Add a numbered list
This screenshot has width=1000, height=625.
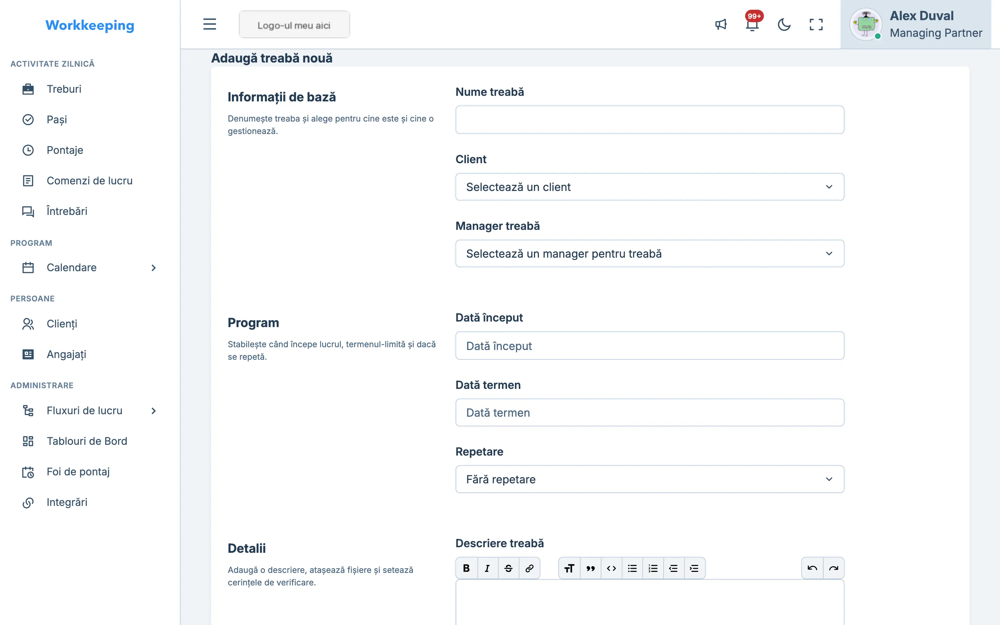[x=653, y=568]
